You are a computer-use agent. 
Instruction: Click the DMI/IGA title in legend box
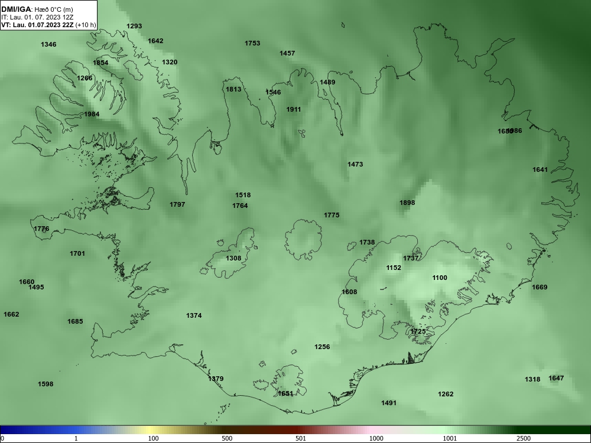16,9
